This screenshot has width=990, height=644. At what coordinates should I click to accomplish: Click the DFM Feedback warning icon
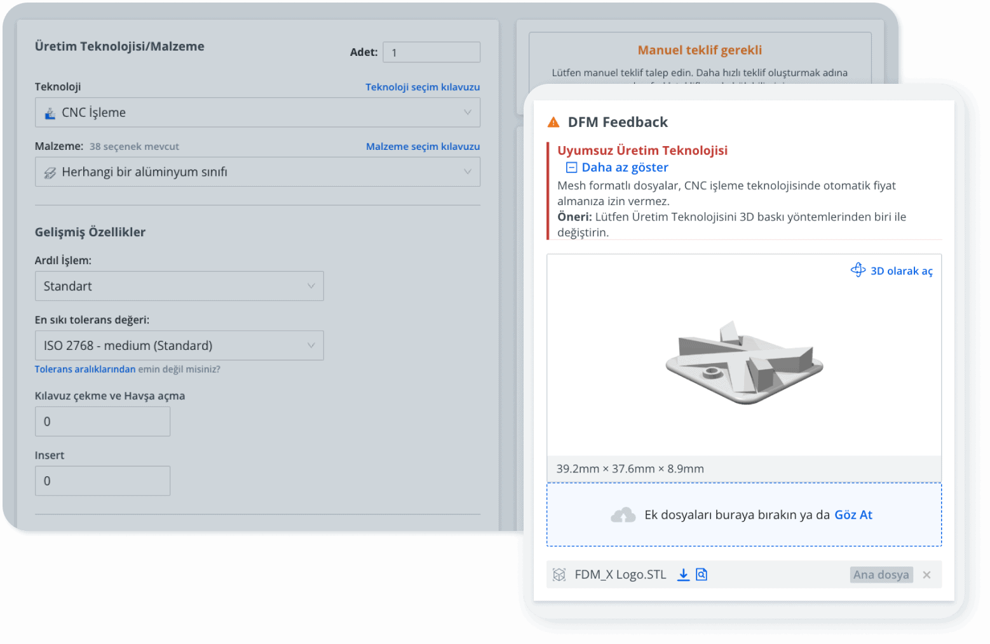[553, 123]
